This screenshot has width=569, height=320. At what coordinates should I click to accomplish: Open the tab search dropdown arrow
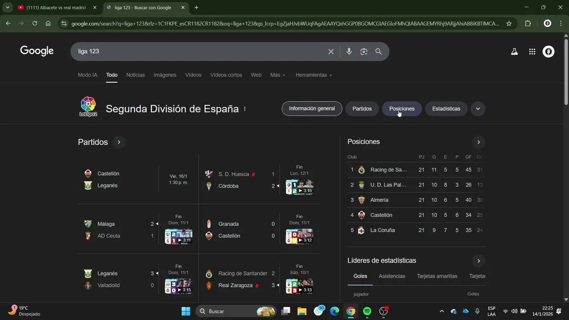pyautogui.click(x=8, y=8)
